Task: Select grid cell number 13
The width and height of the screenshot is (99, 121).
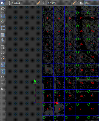Action: (59, 31)
